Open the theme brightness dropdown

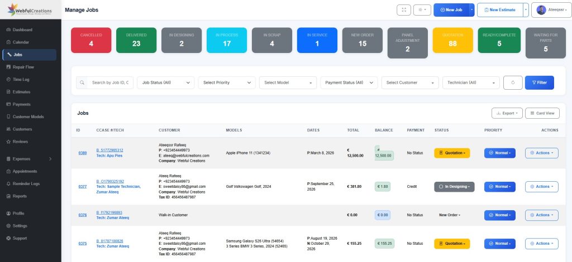[422, 10]
